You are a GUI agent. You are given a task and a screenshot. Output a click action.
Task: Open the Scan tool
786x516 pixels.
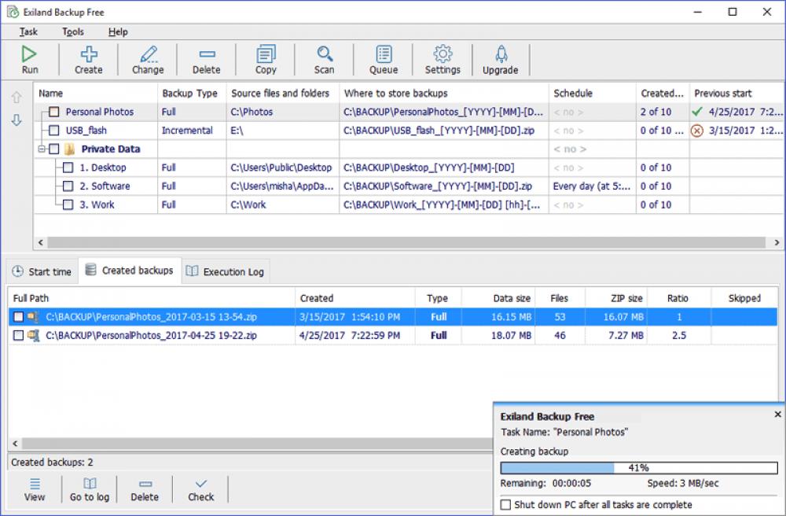324,59
